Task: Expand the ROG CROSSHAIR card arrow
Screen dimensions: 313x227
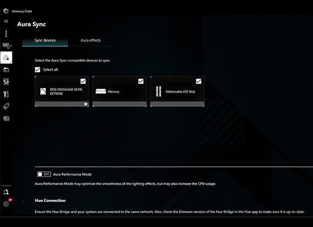Action: click(86, 104)
